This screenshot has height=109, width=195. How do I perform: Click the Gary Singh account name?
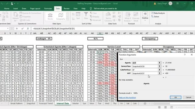tap(162, 3)
